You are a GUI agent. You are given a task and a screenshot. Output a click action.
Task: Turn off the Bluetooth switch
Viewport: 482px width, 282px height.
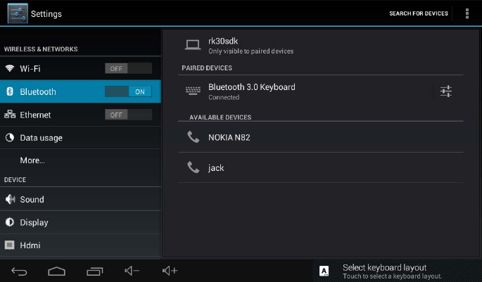pos(129,91)
